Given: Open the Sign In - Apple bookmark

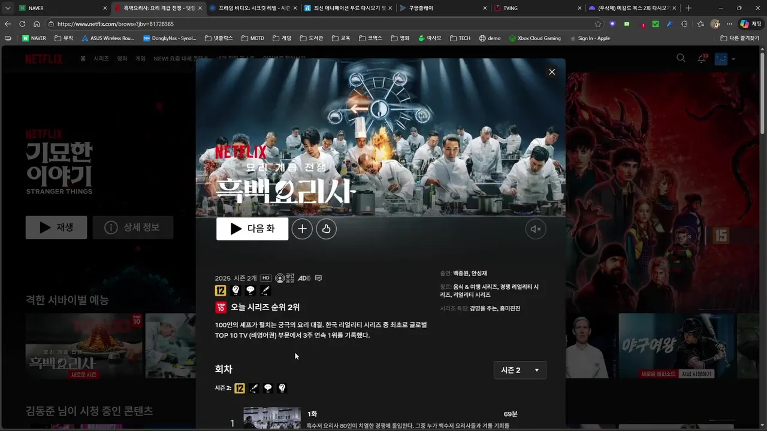Looking at the screenshot, I should coord(589,38).
